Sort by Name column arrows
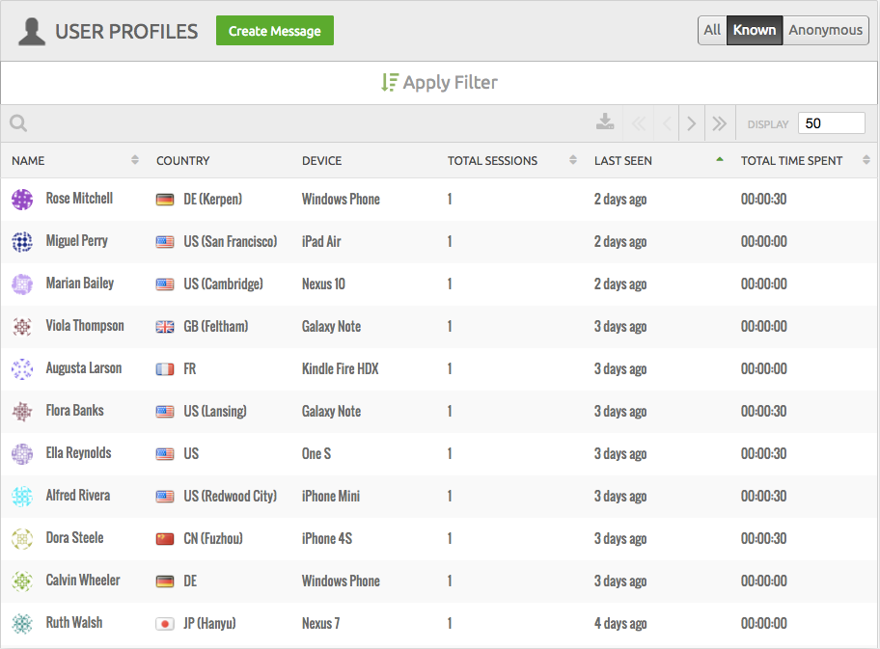 135,160
